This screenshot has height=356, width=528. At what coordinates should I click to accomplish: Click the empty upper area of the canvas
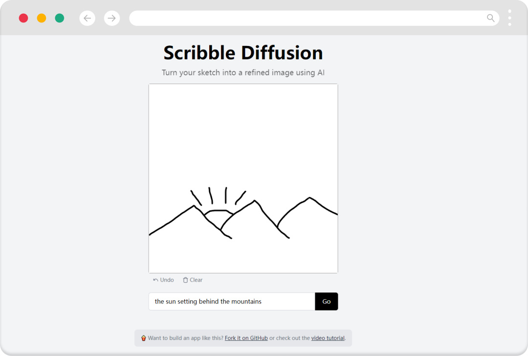243,132
